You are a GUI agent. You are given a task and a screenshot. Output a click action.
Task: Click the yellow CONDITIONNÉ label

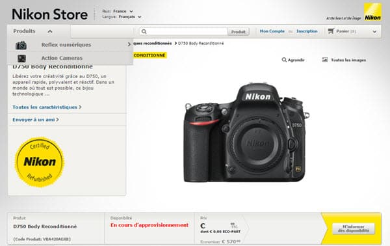(x=149, y=55)
